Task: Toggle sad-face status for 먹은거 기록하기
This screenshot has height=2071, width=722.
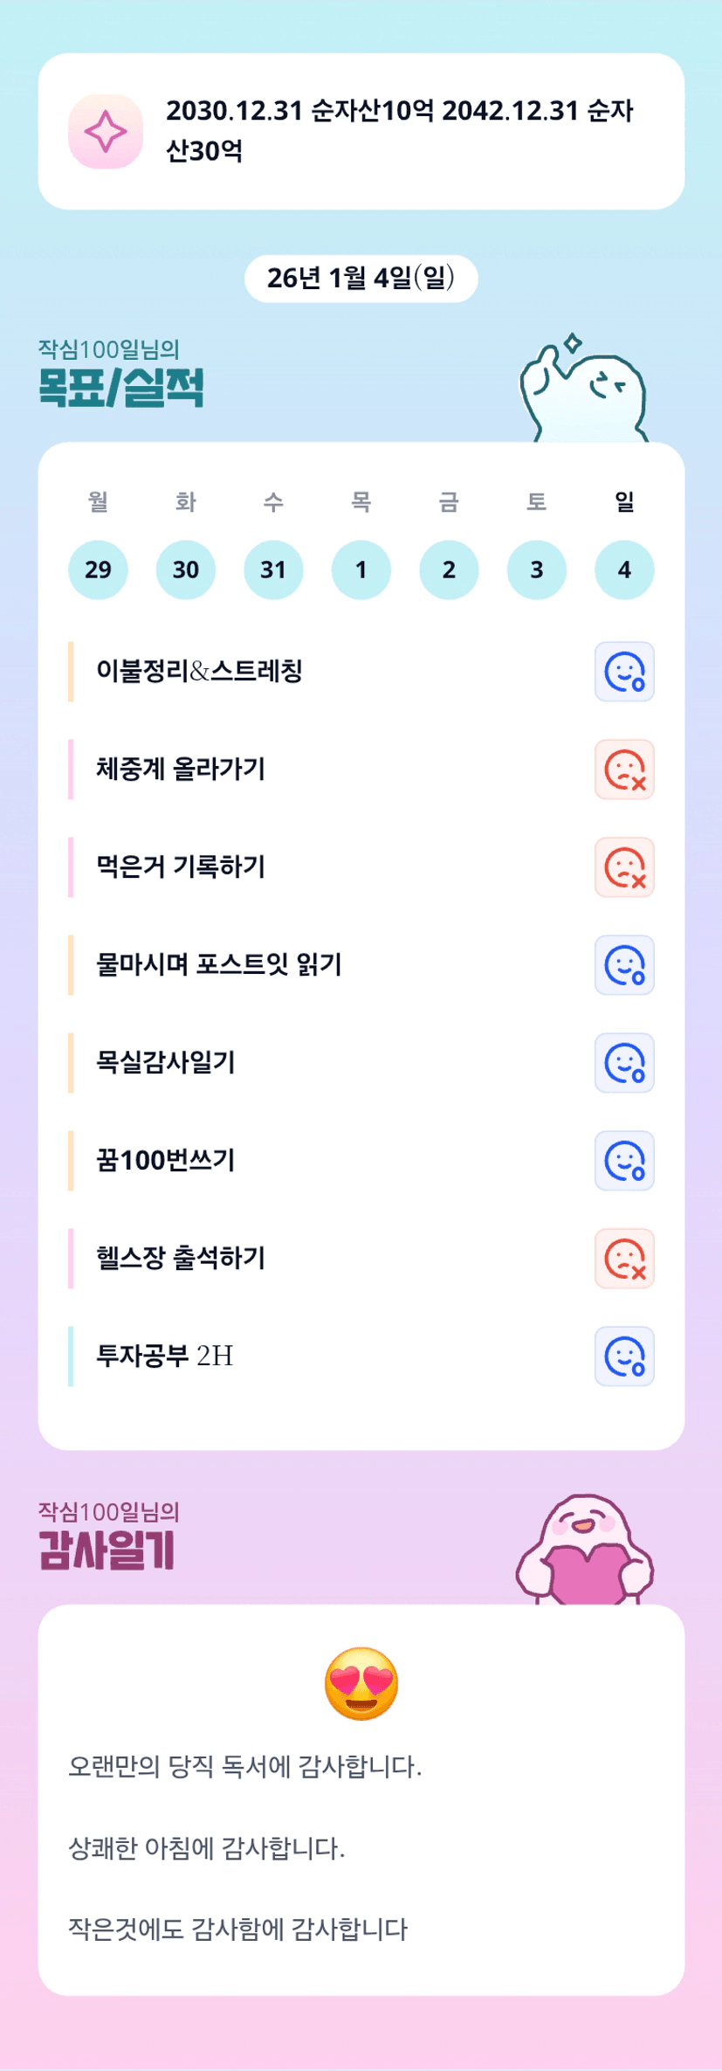Action: click(624, 867)
